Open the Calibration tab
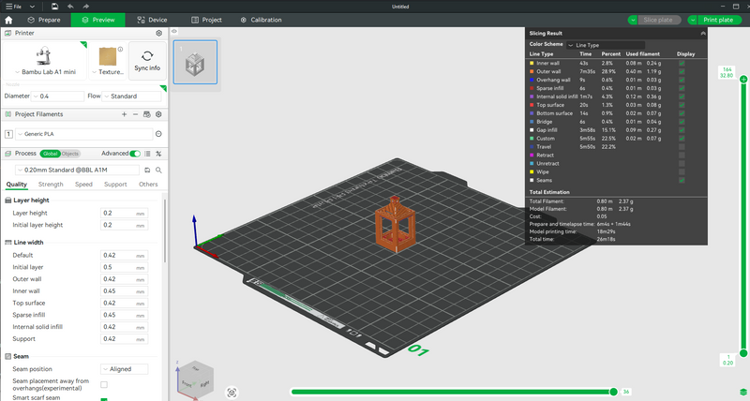 point(262,20)
